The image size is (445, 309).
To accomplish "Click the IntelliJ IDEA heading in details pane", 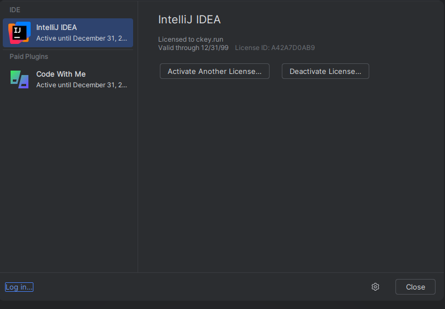I will coord(189,19).
